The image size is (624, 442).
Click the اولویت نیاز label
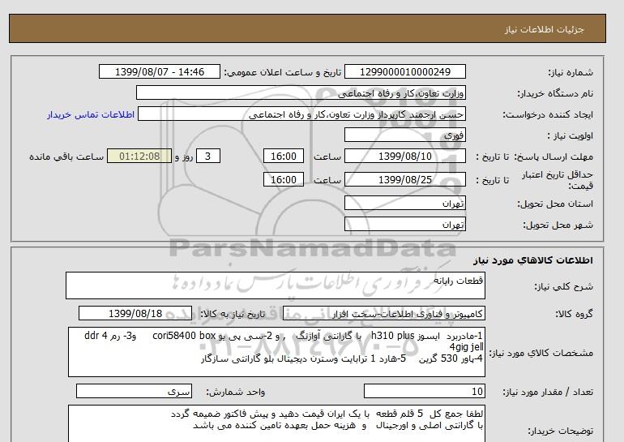[571, 135]
